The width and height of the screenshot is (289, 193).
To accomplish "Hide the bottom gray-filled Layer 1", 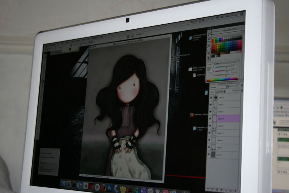I will click(x=209, y=154).
